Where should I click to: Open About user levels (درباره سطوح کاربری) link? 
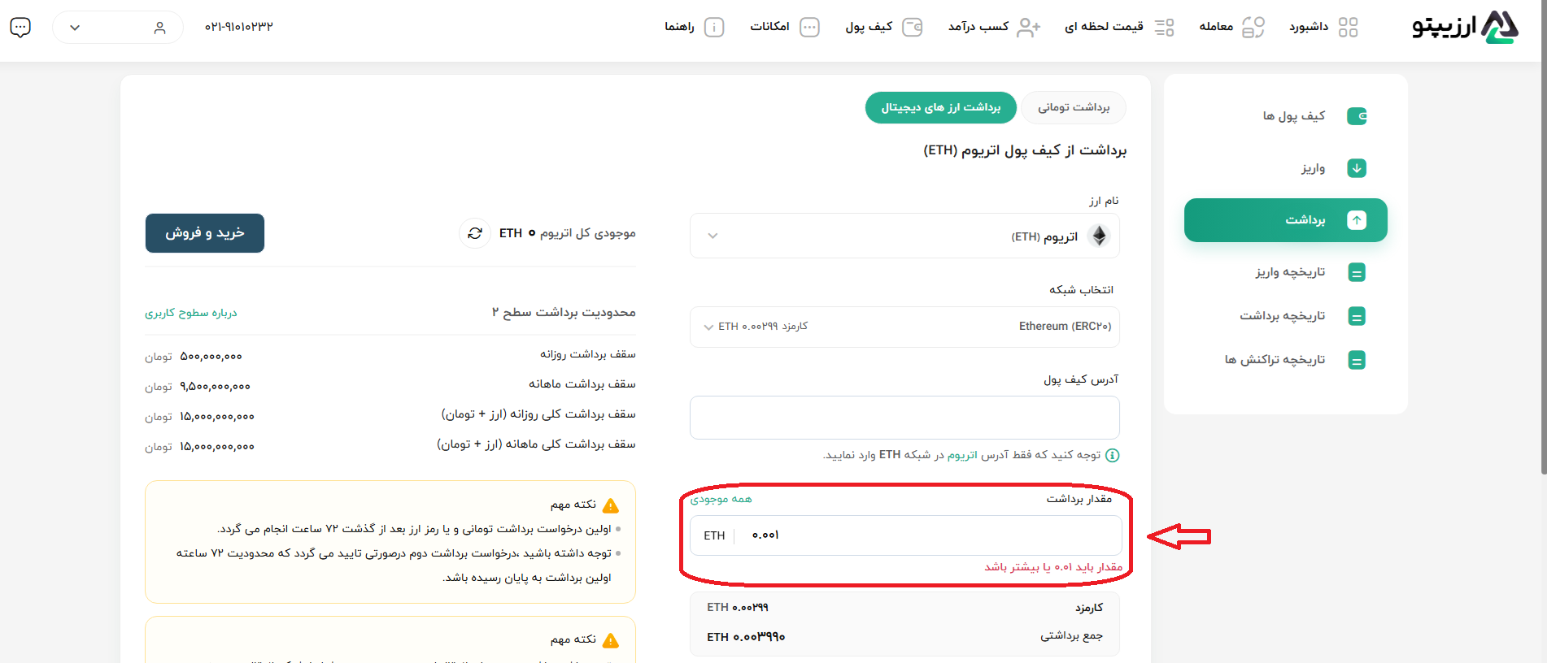(191, 313)
